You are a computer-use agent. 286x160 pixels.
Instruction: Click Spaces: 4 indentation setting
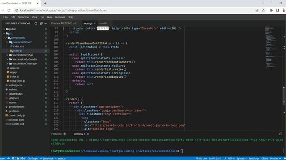(x=242, y=158)
